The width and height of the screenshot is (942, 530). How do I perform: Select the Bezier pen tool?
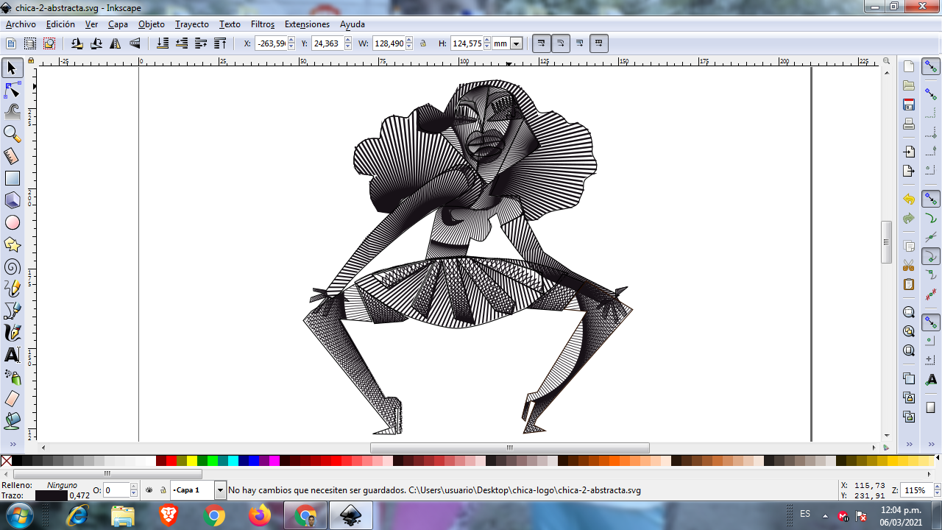(x=12, y=311)
